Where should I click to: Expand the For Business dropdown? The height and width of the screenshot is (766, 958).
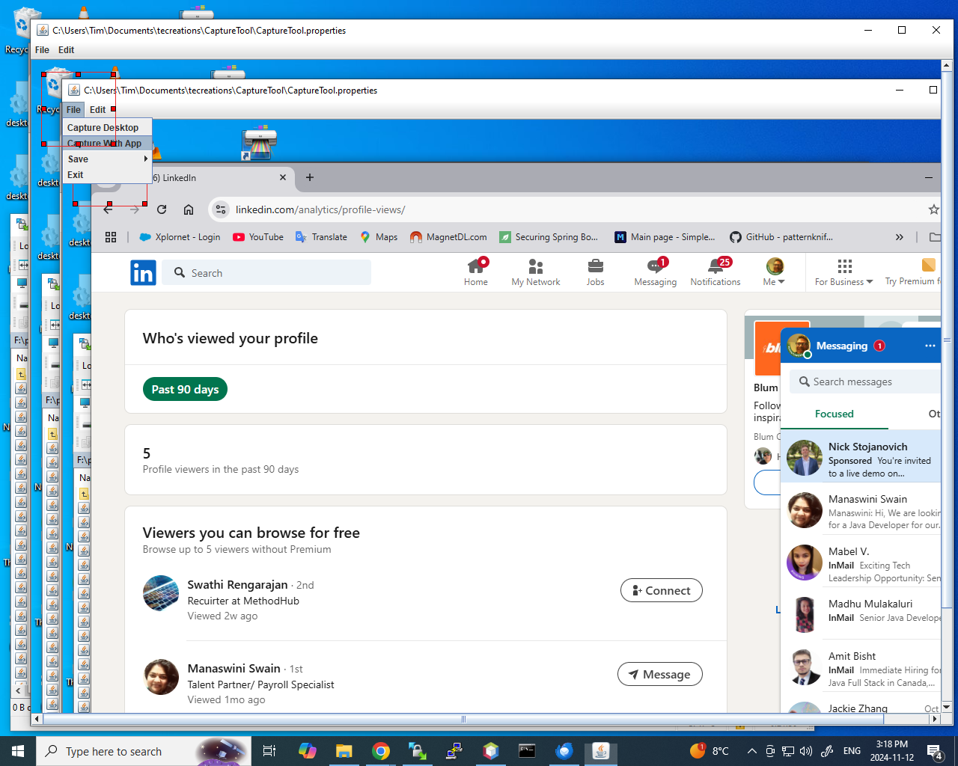click(x=844, y=272)
